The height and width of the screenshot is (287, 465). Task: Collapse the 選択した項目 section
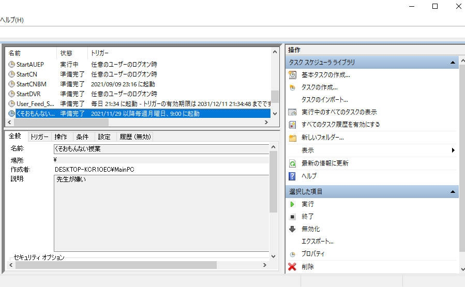click(x=453, y=192)
